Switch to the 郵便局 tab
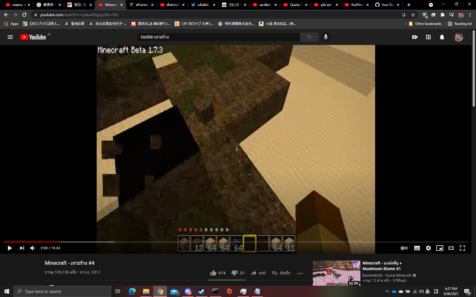 click(x=49, y=5)
